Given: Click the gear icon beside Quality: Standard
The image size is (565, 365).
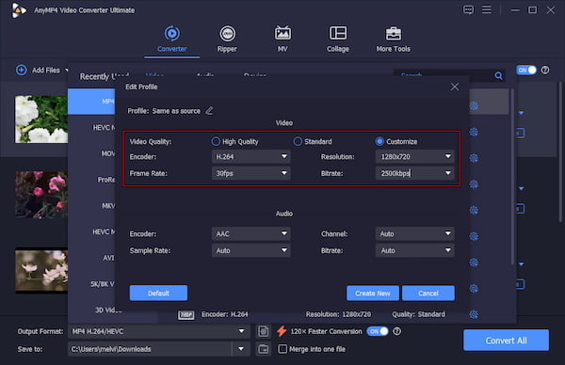Looking at the screenshot, I should (x=474, y=314).
